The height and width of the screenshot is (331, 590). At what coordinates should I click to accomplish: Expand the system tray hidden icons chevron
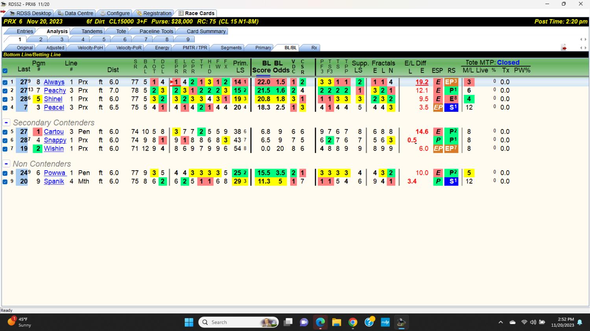(x=500, y=322)
